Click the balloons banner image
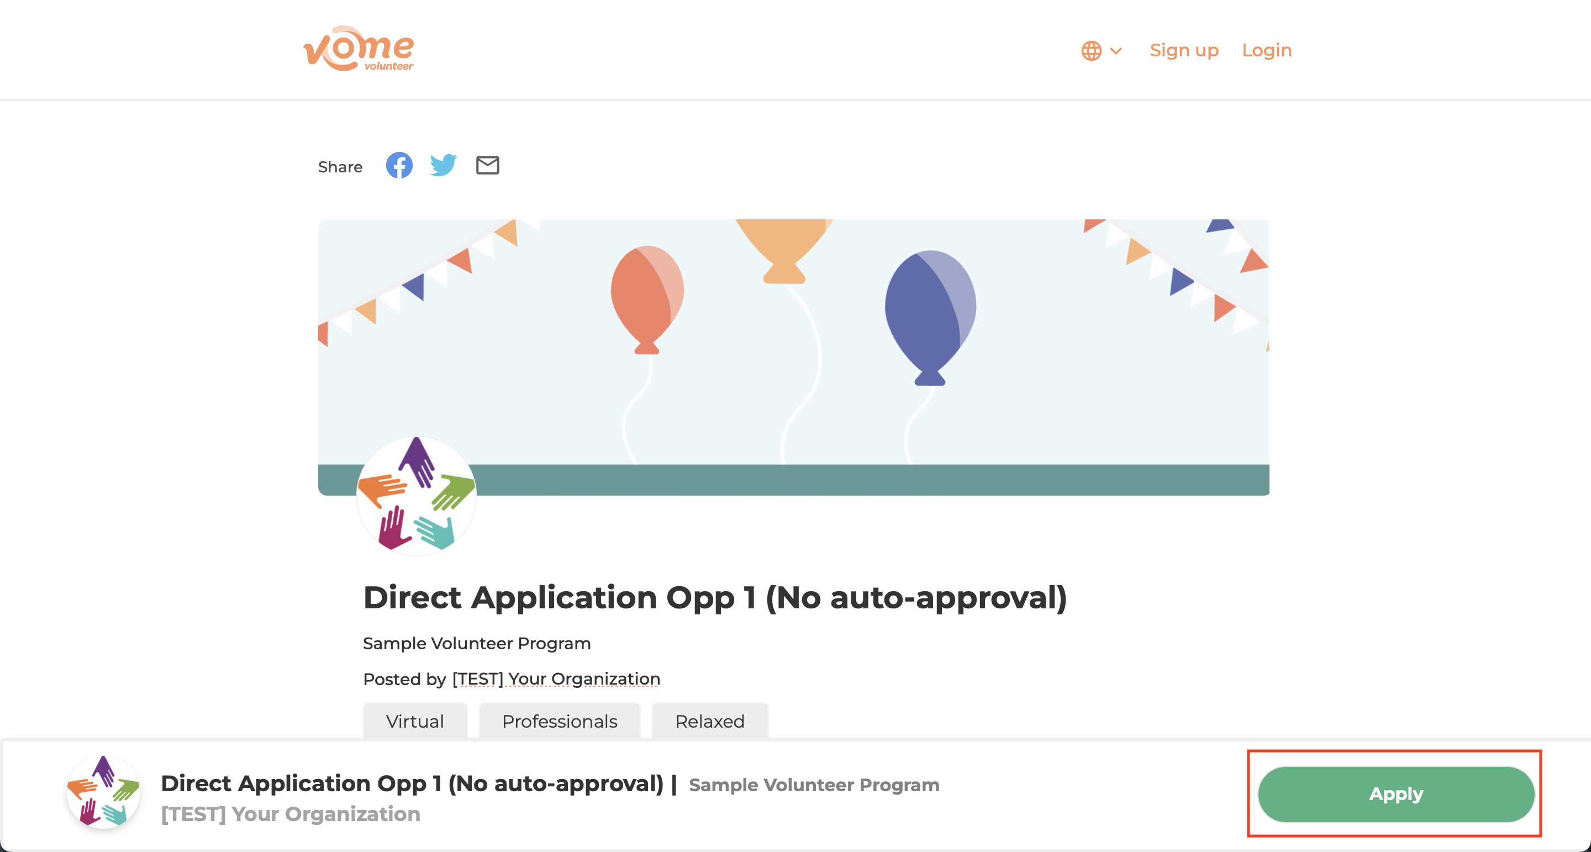Image resolution: width=1591 pixels, height=852 pixels. tap(794, 356)
